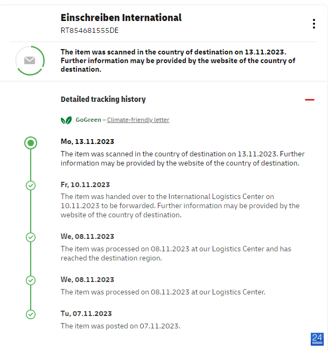
Task: Click the bold status summary message
Action: [178, 60]
